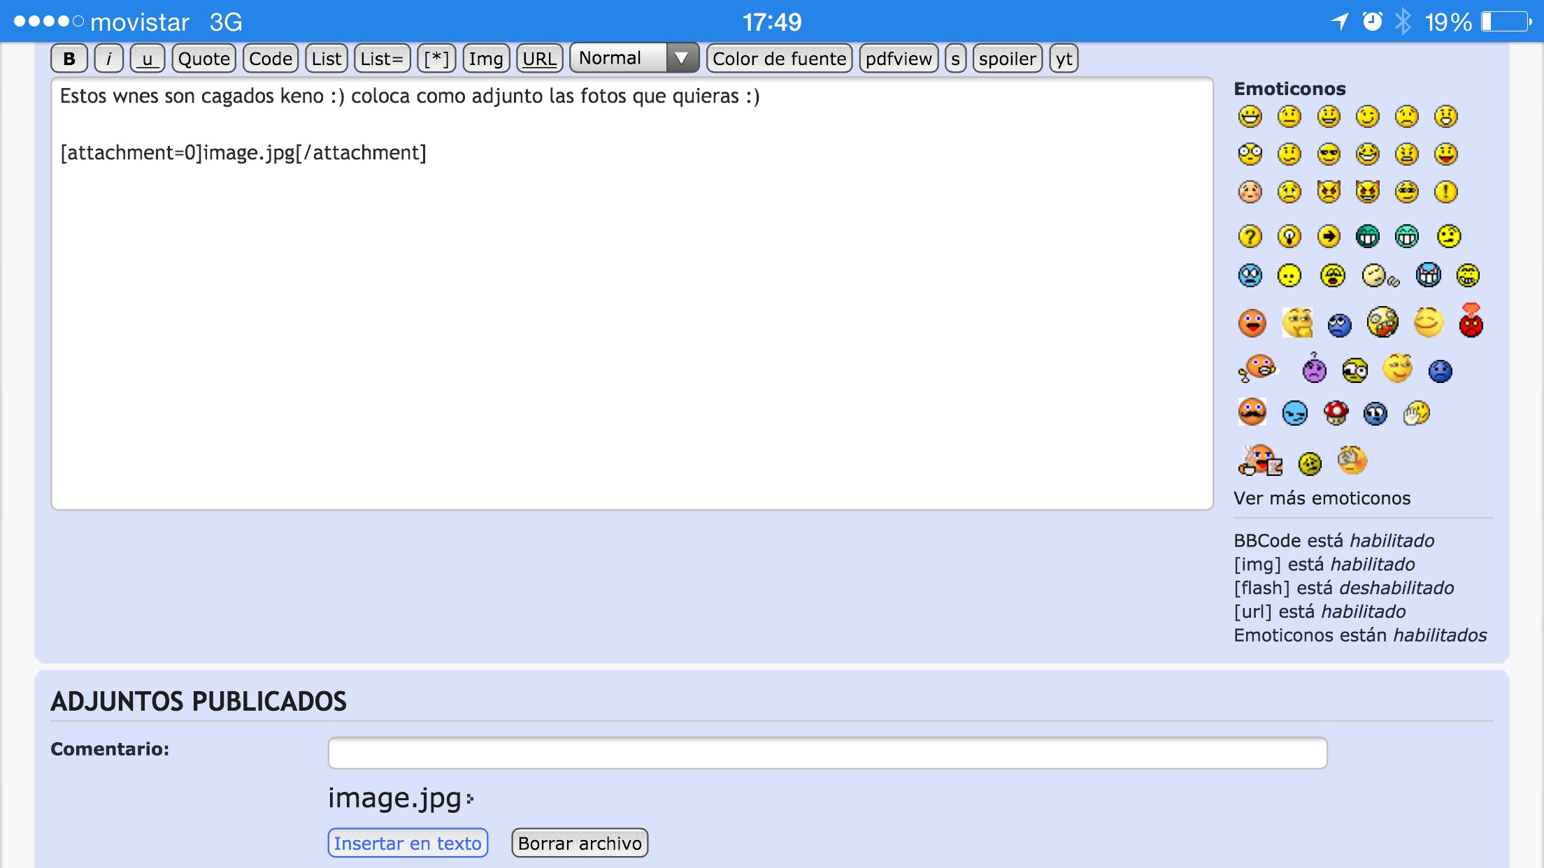Insert the mustache face emoticon

pyautogui.click(x=1252, y=412)
